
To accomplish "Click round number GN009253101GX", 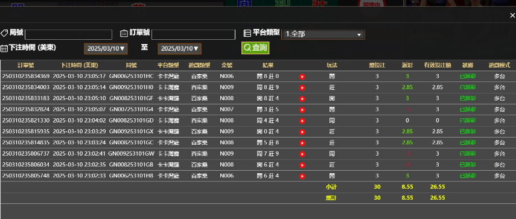I will click(x=132, y=132).
